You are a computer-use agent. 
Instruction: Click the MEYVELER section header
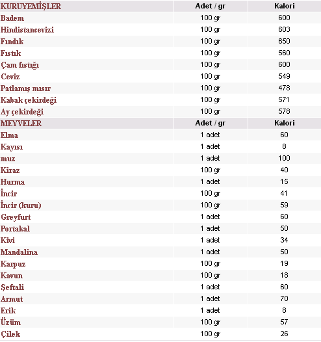[x=21, y=124]
